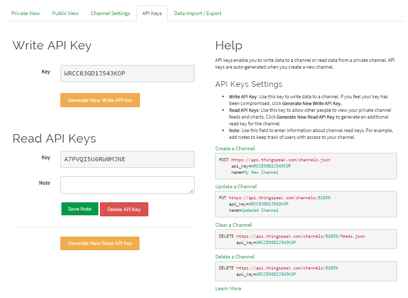Viewport: 408px width, 298px height.
Task: Click the Clear a Channel heading
Action: tap(233, 225)
